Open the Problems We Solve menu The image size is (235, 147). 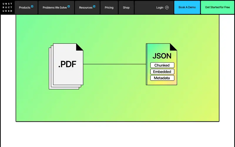(56, 8)
